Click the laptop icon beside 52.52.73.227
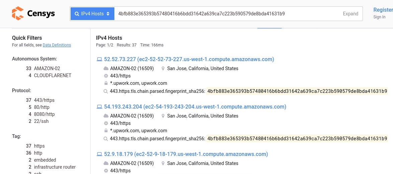Viewport: 393px width, 174px height. (x=99, y=59)
